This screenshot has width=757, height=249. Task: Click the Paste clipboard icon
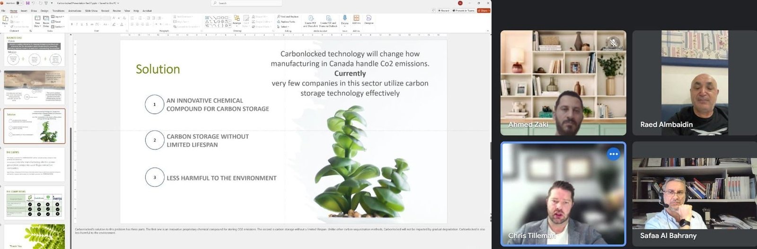(x=5, y=18)
